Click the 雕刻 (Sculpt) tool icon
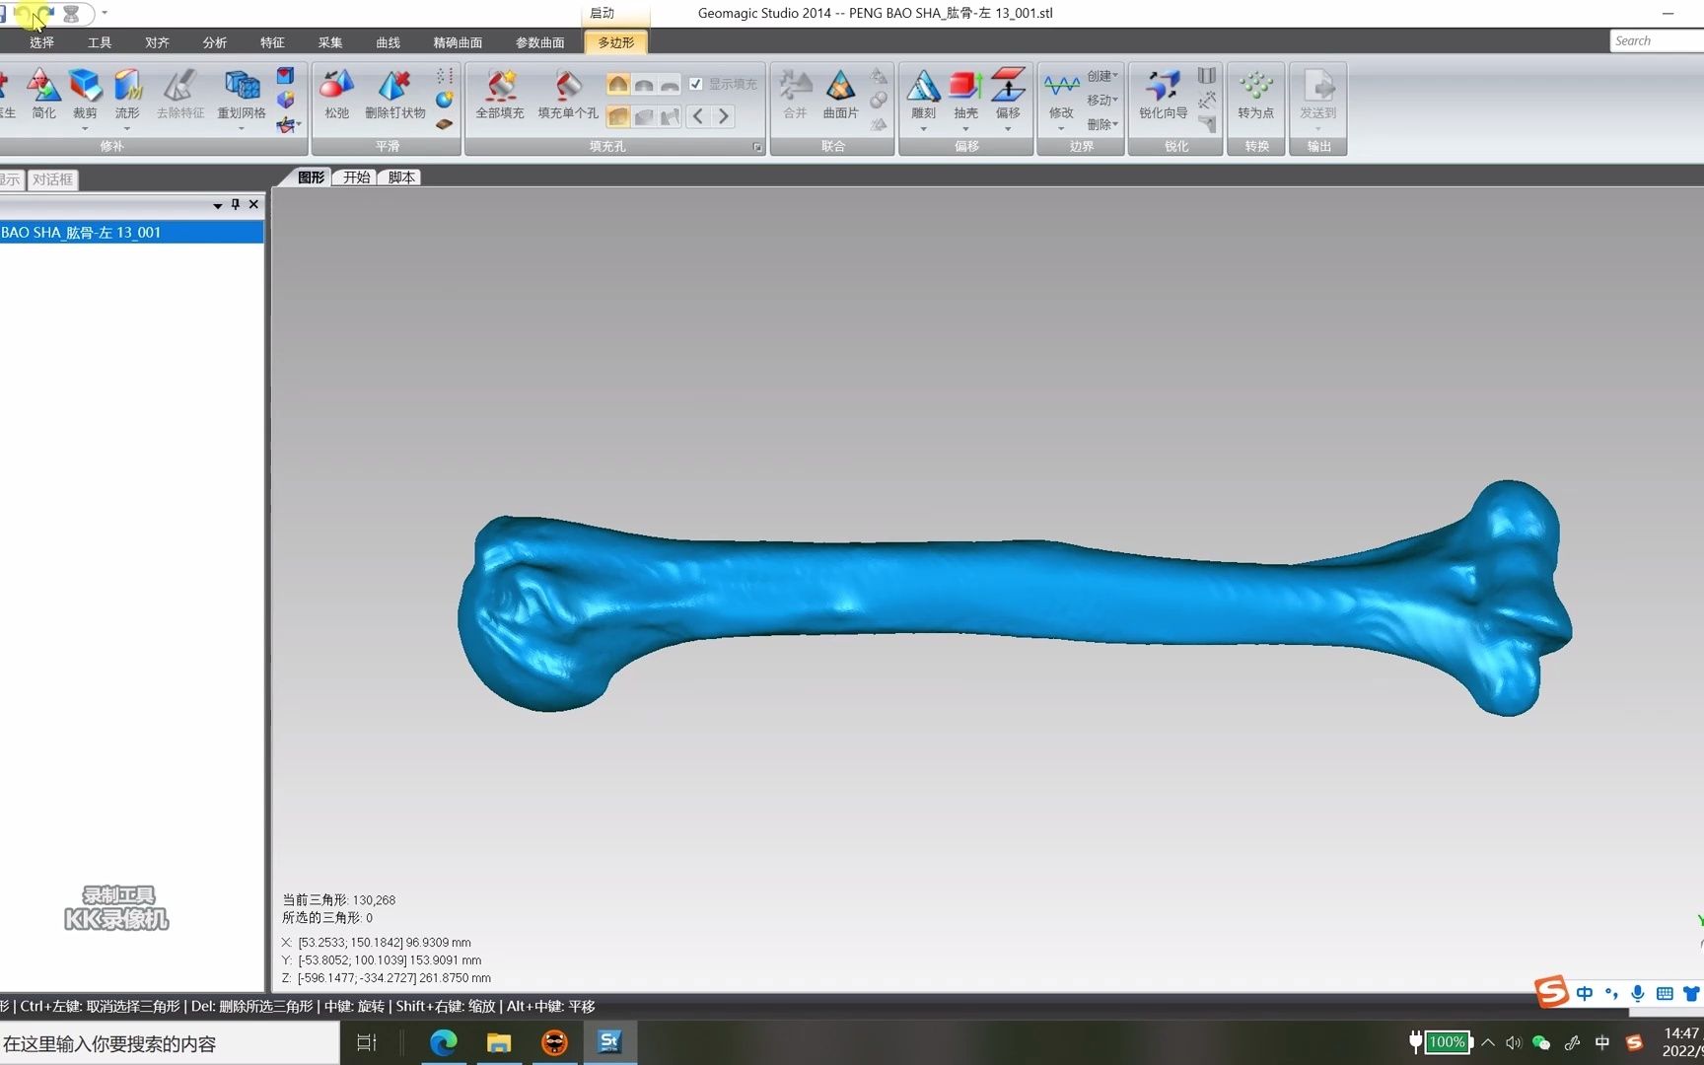Viewport: 1704px width, 1065px height. 923,87
